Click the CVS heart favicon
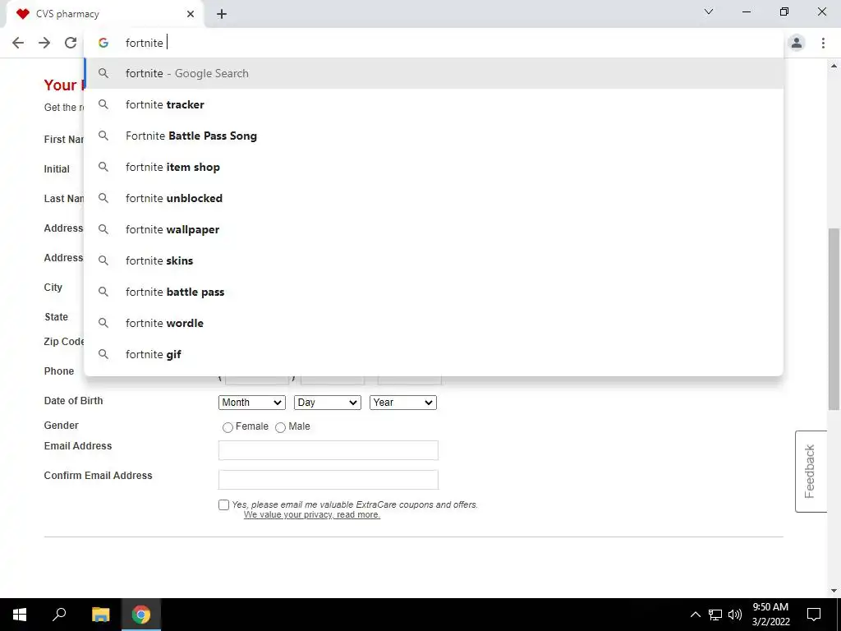841x631 pixels. (22, 14)
